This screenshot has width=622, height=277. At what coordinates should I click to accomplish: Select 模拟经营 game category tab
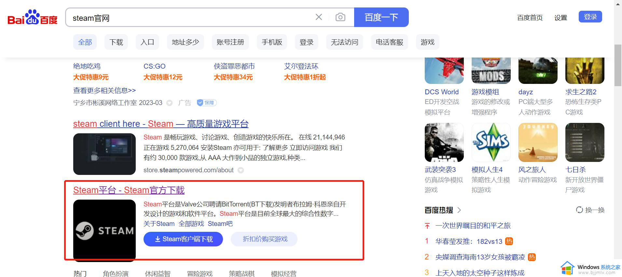(284, 273)
